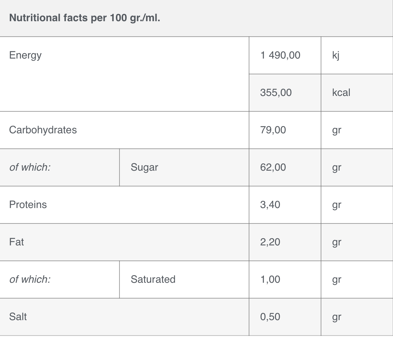
Task: Select the Energy row label
Action: point(25,56)
